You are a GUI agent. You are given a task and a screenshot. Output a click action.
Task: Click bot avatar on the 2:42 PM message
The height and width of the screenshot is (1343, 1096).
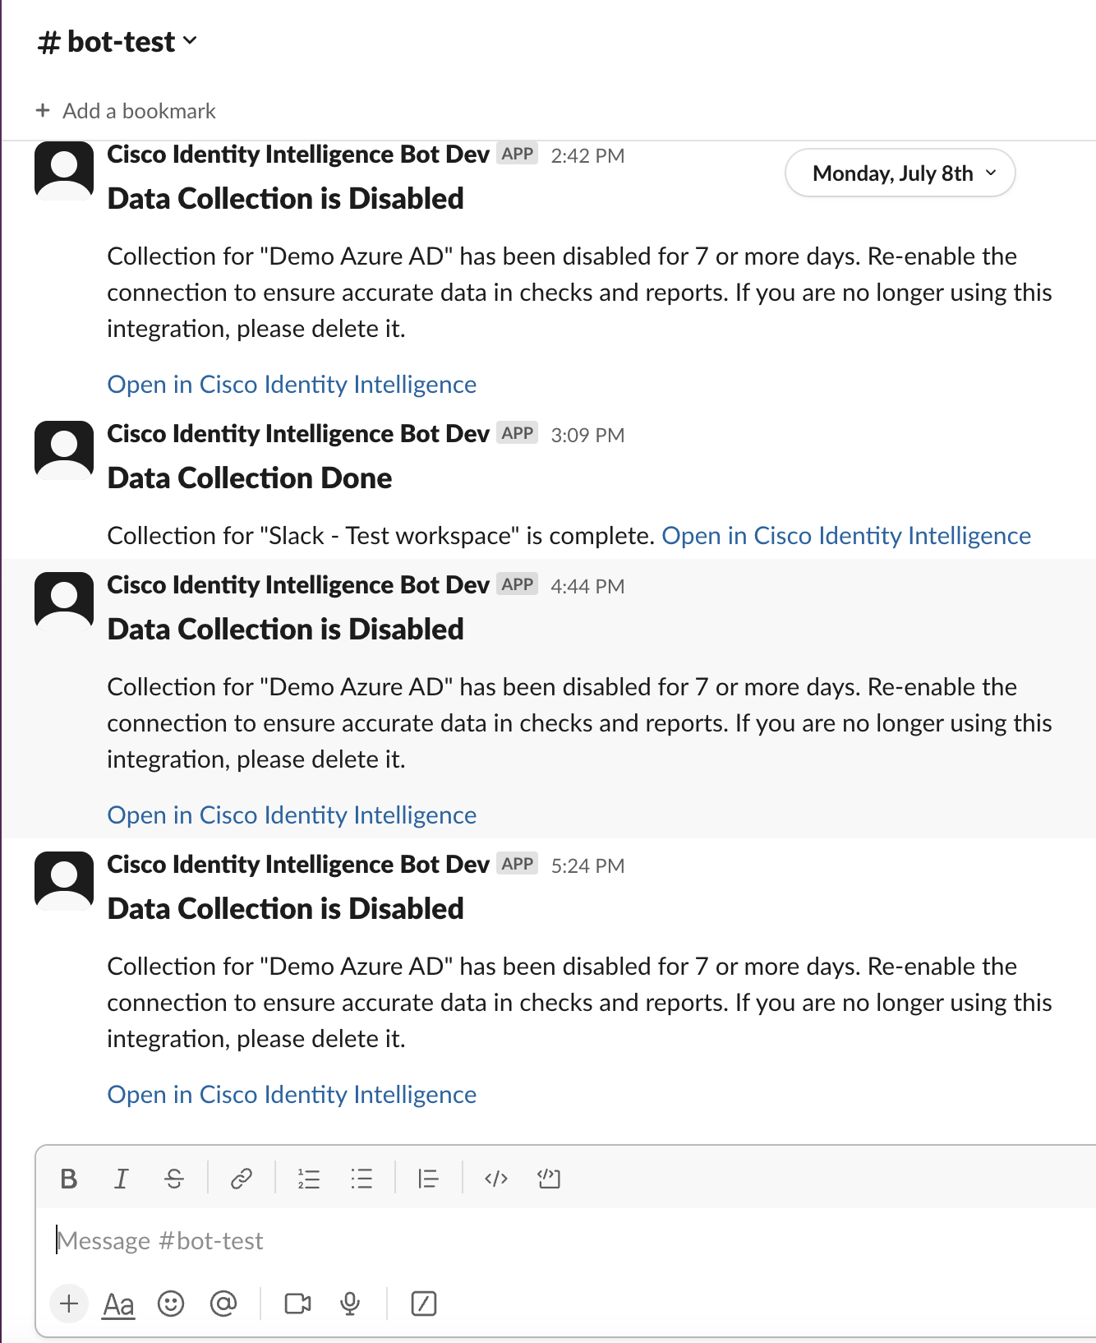tap(64, 171)
